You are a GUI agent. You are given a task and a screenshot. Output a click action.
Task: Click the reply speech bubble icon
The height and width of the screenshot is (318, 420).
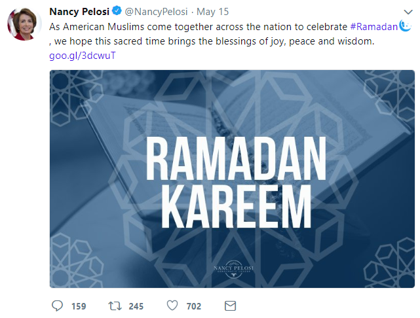click(58, 306)
